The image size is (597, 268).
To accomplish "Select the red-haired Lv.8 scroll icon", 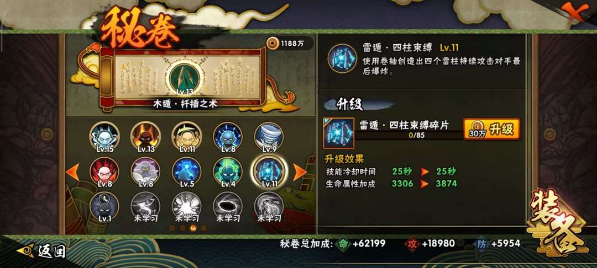I will pyautogui.click(x=104, y=172).
